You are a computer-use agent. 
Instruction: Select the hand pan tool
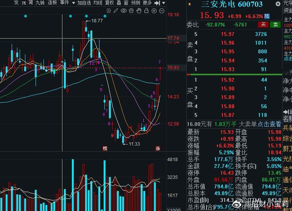(x=139, y=11)
